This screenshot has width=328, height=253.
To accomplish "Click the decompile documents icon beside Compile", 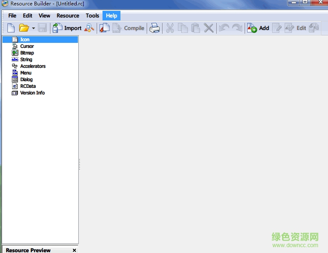I will (104, 28).
